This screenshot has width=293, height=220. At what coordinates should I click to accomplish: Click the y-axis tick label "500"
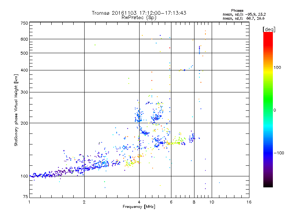point(24,53)
